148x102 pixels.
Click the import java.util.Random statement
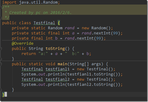click(x=31, y=2)
